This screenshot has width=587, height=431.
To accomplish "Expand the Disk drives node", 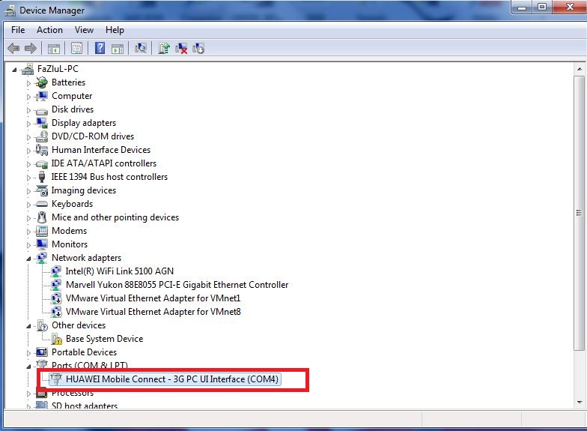I will click(x=28, y=110).
